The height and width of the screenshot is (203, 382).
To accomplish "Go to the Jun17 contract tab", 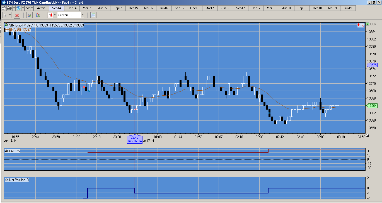I will tap(225, 8).
